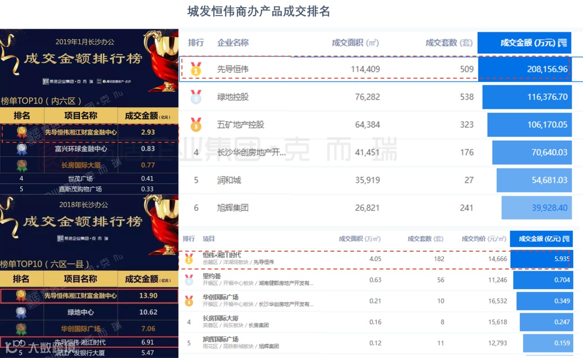Open the 恒伟·湘江时代 project link
The height and width of the screenshot is (358, 583).
(222, 255)
